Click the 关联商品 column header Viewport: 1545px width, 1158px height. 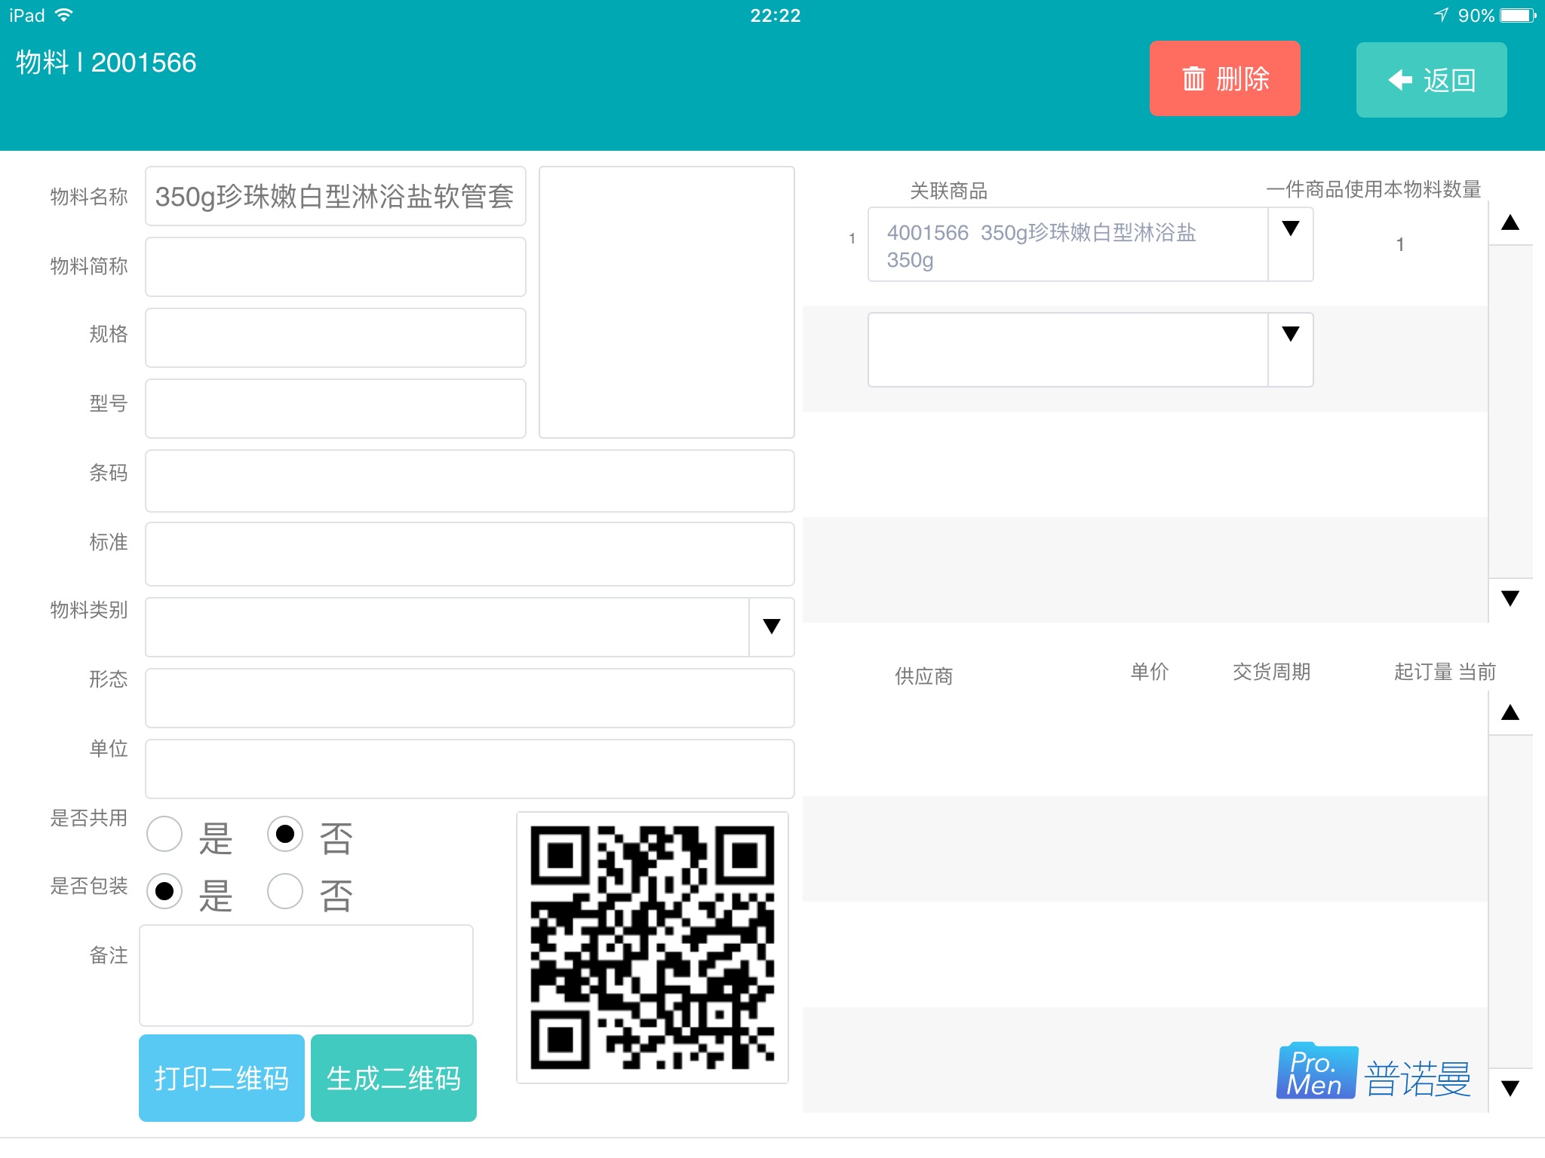pyautogui.click(x=948, y=191)
